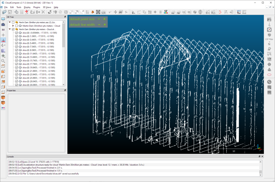Click the SOR filter toolbar icon

[x=103, y=12]
